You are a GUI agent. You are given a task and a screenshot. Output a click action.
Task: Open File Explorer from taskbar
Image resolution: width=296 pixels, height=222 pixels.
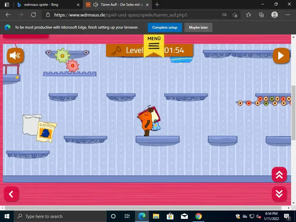(x=156, y=216)
